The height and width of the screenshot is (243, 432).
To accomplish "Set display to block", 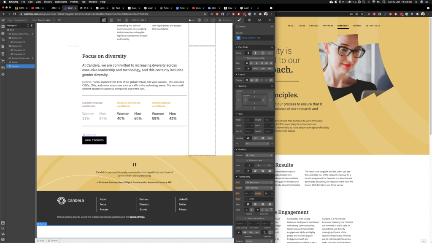I will [247, 80].
